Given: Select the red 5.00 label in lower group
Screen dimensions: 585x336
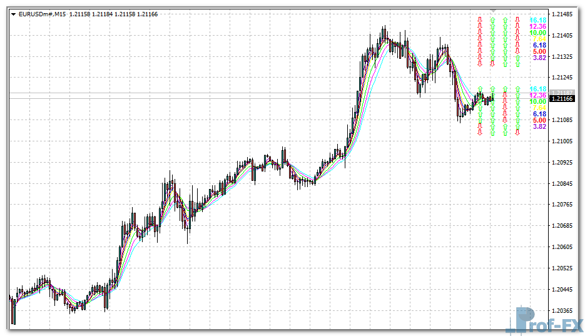Looking at the screenshot, I should pos(539,120).
